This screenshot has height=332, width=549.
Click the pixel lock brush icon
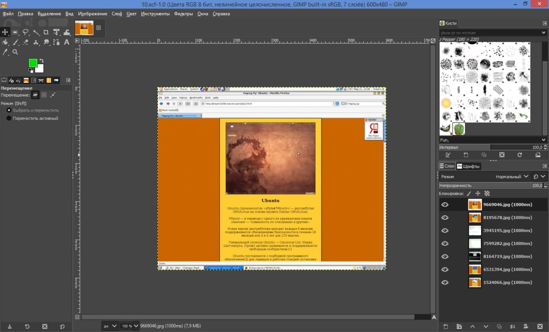click(x=469, y=194)
